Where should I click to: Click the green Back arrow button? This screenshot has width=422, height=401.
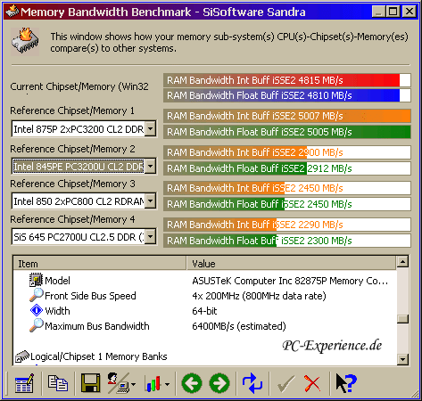(x=192, y=383)
